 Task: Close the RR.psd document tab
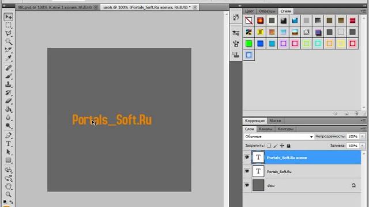(x=96, y=7)
